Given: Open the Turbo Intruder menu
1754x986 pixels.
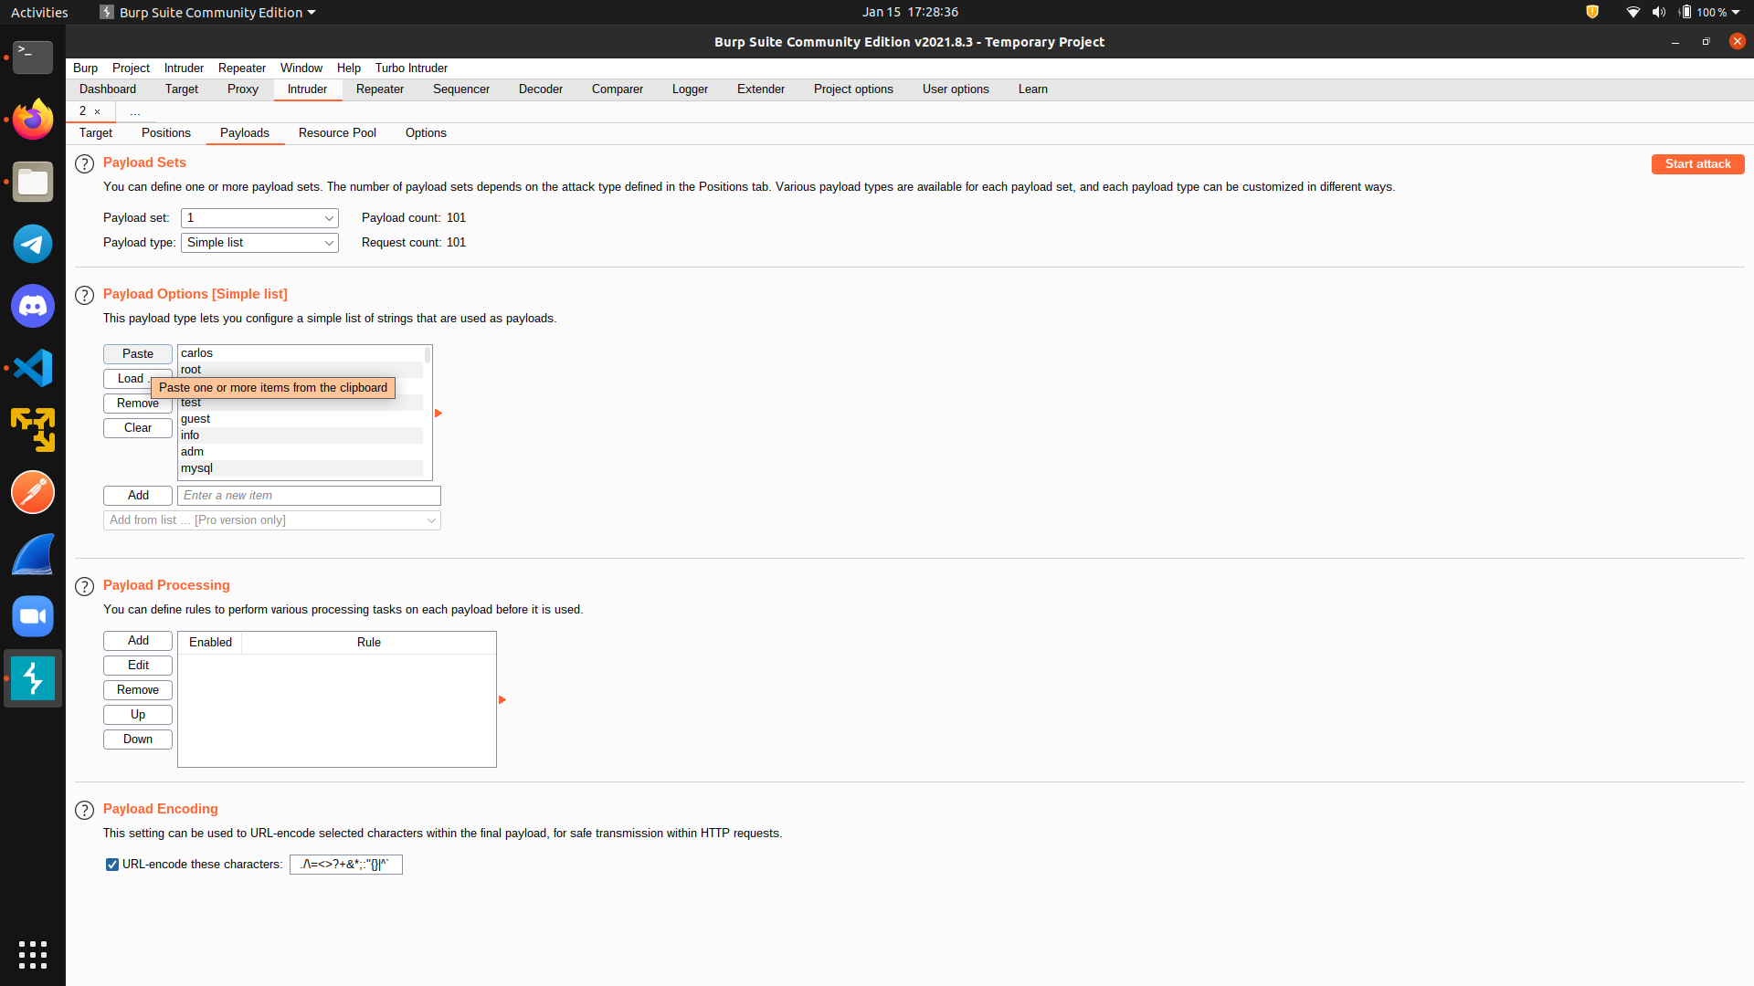Looking at the screenshot, I should 411,68.
